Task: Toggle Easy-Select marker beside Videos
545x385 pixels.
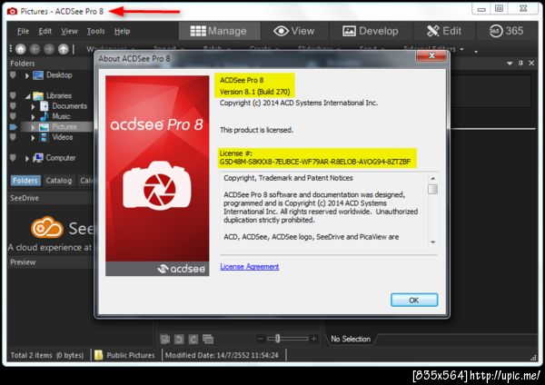Action: (x=13, y=137)
